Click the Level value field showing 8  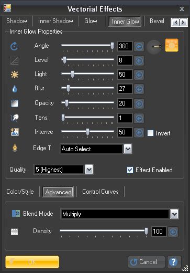pyautogui.click(x=125, y=60)
